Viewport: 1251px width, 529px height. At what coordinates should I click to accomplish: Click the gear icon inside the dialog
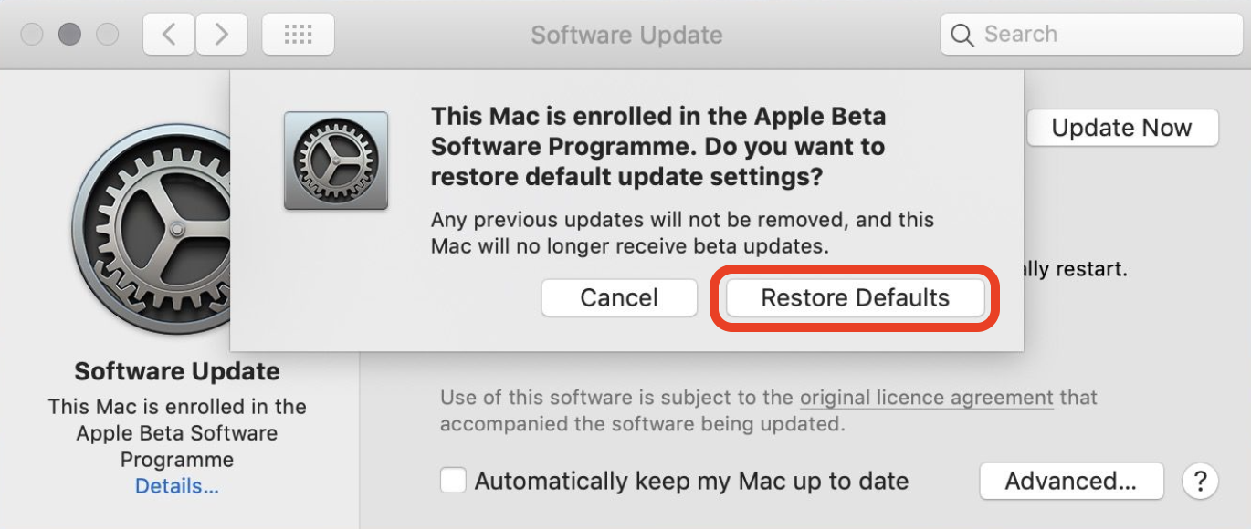pyautogui.click(x=336, y=161)
